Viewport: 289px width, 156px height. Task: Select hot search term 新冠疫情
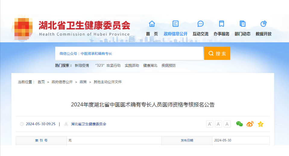pyautogui.click(x=82, y=65)
